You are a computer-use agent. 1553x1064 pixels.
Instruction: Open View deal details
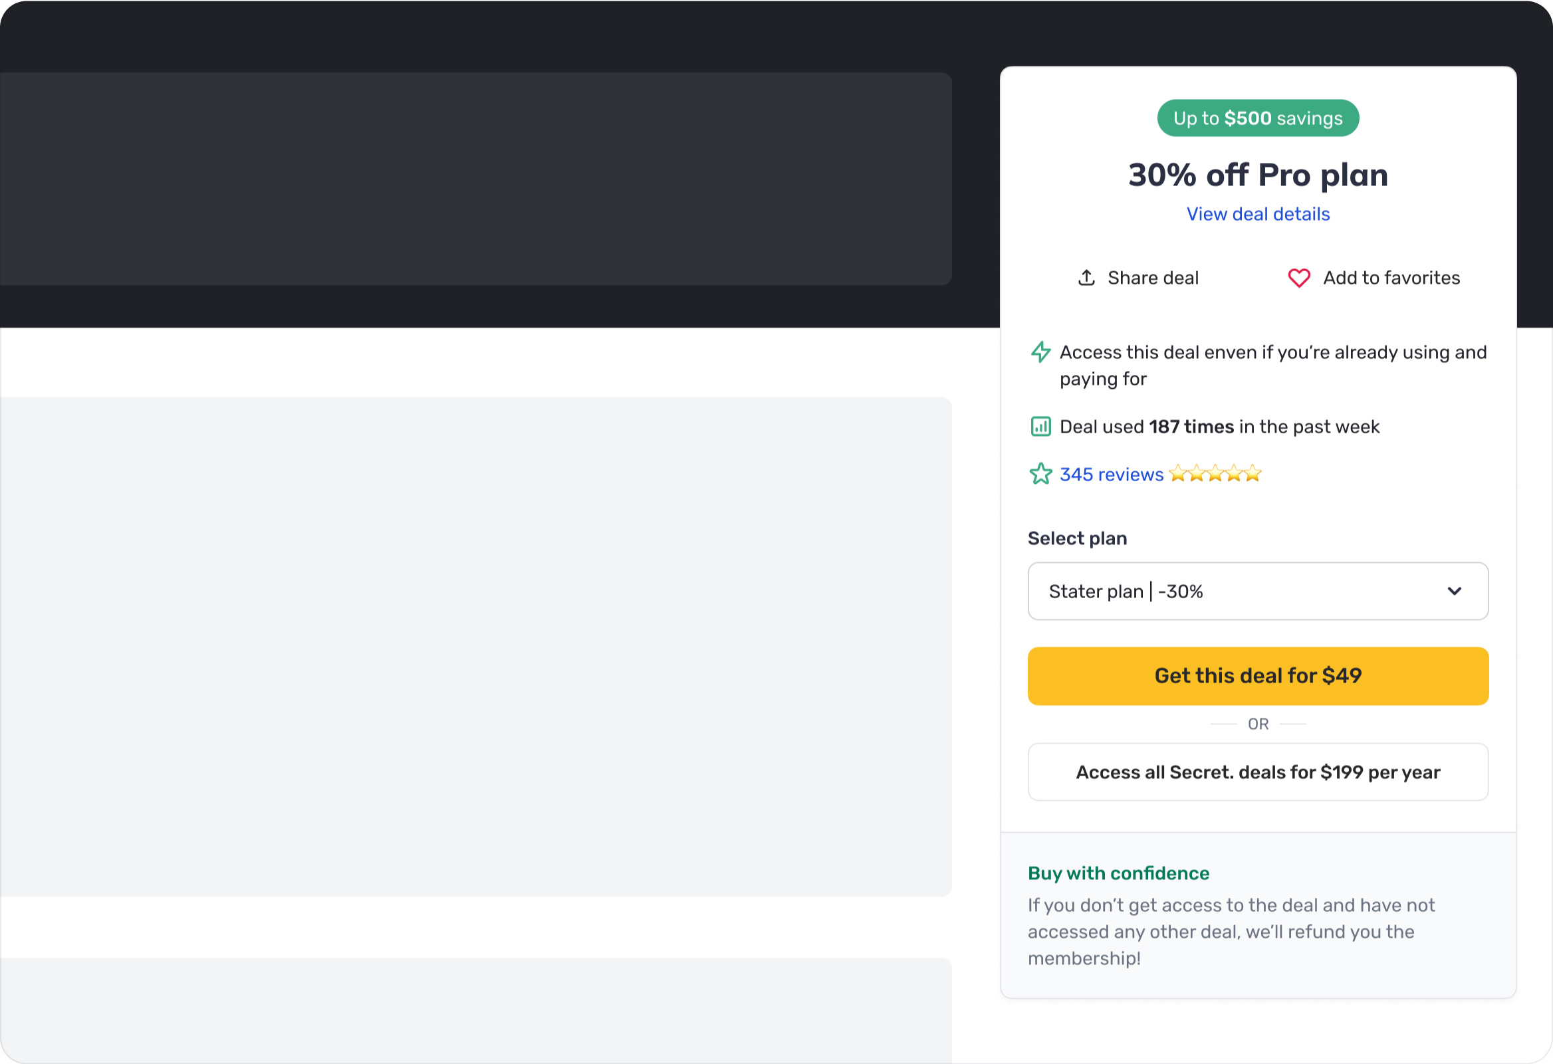tap(1258, 214)
